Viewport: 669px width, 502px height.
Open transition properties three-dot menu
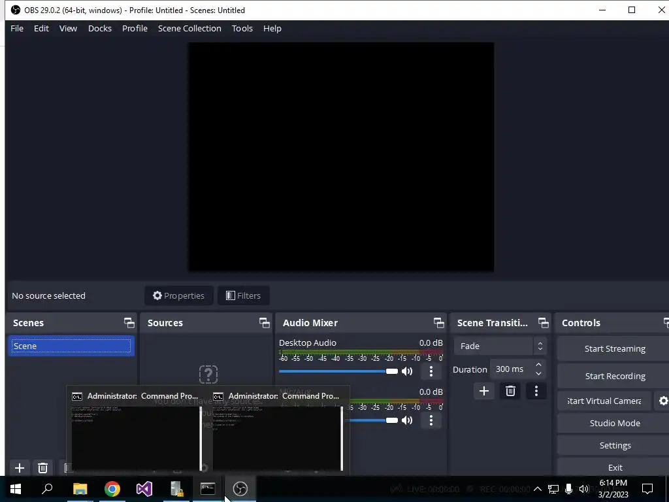(536, 391)
